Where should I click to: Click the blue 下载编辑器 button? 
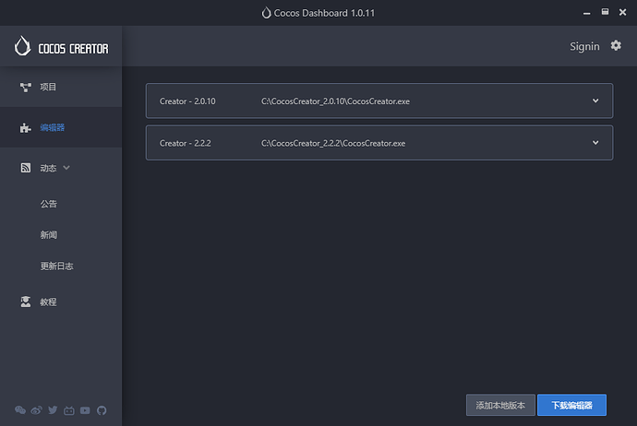point(571,406)
